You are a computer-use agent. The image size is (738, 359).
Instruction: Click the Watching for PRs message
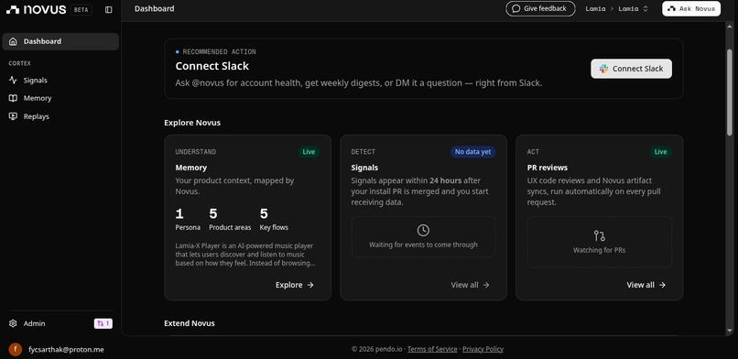click(599, 250)
